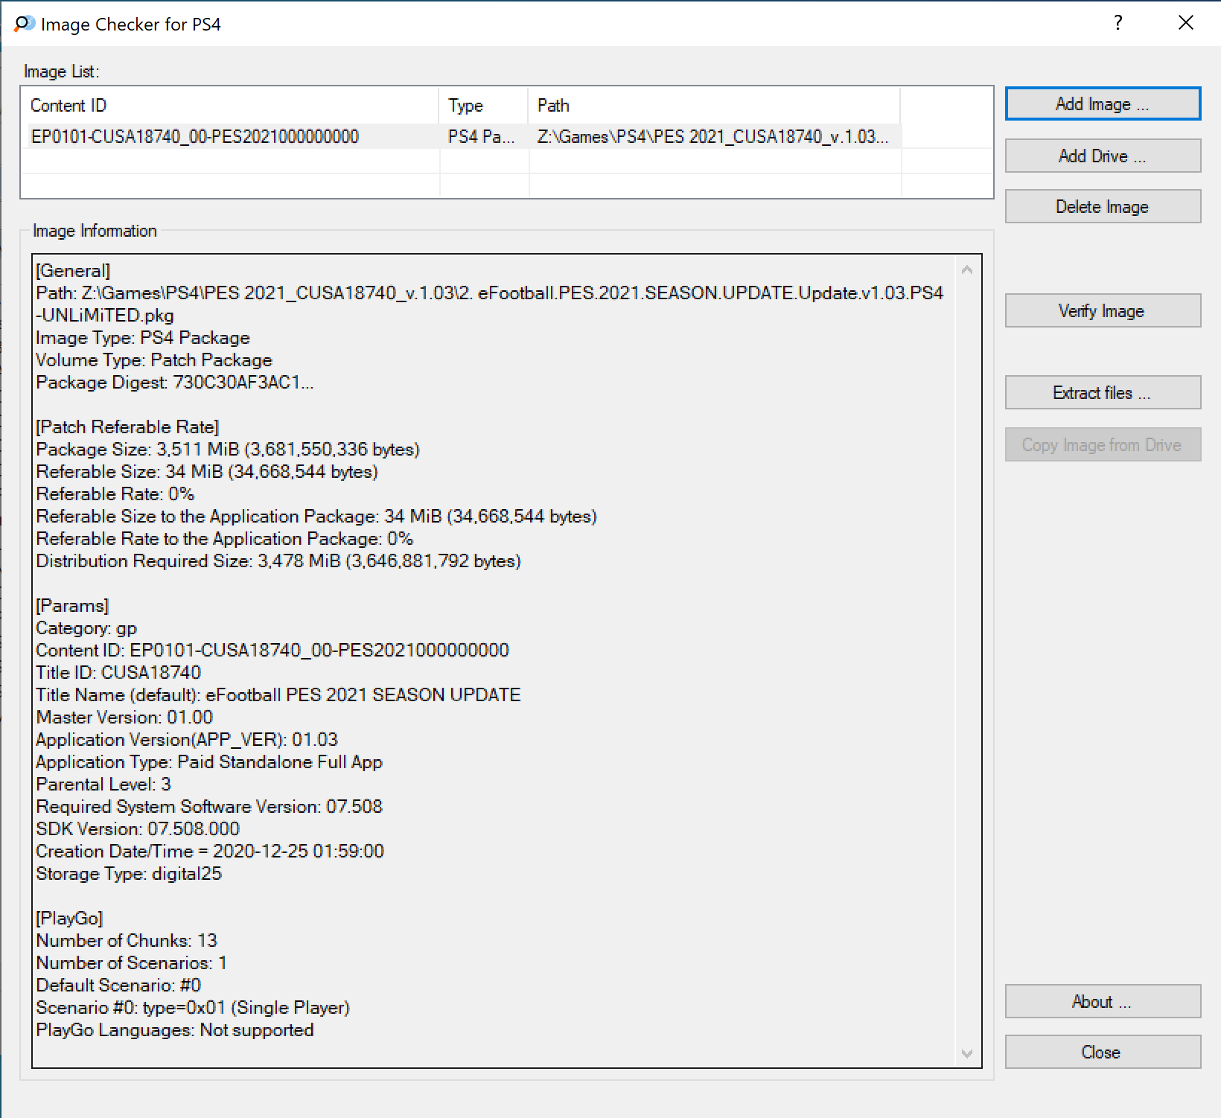The width and height of the screenshot is (1221, 1118).
Task: Open Extract files dialog
Action: (1102, 393)
